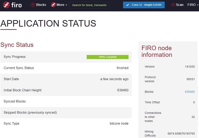Click the Firo icon beside More

click(53, 5)
